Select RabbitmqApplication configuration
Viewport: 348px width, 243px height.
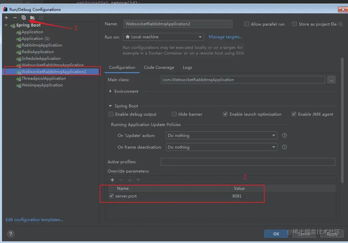tap(42, 45)
